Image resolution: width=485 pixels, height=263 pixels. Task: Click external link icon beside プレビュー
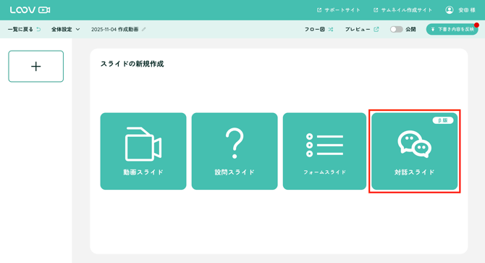coord(376,30)
